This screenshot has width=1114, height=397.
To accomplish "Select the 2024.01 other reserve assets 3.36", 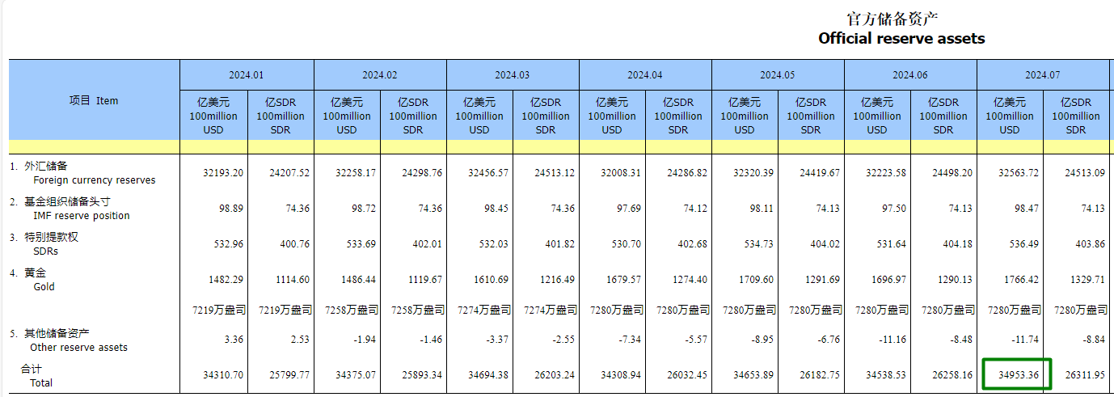I will click(230, 340).
